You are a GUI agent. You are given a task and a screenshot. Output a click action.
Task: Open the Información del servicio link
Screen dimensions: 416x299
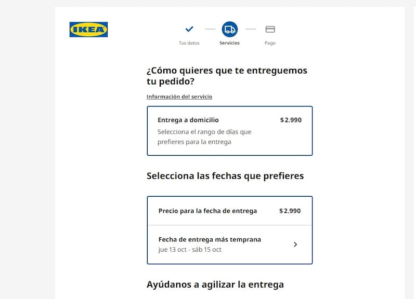tap(179, 97)
